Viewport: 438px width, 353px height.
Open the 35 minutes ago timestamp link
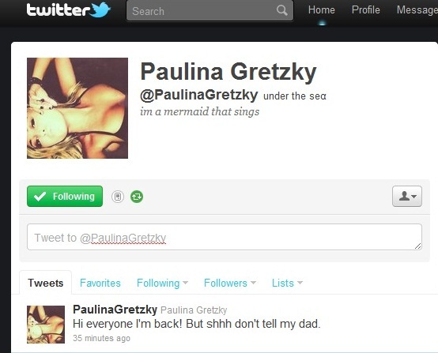[x=101, y=338]
